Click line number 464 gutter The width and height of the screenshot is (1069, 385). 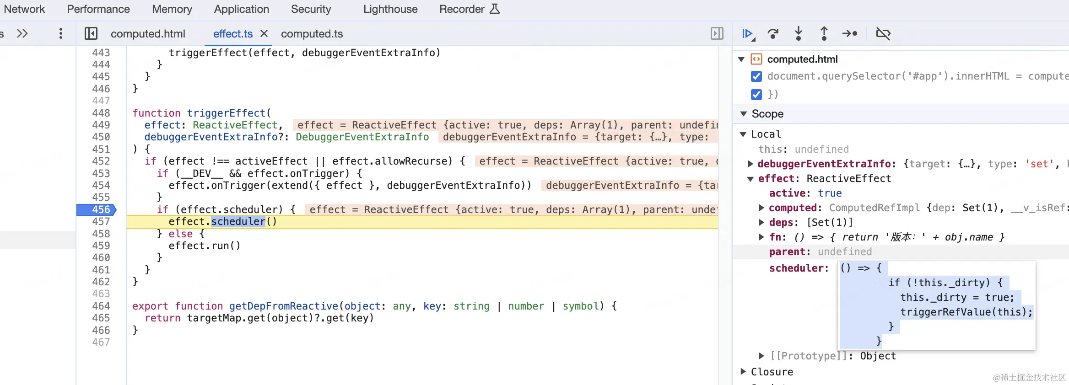pyautogui.click(x=101, y=306)
